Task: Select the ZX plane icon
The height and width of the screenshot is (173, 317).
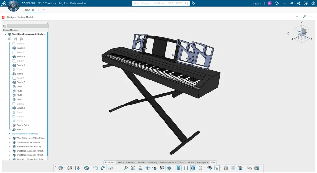Action: click(21, 39)
